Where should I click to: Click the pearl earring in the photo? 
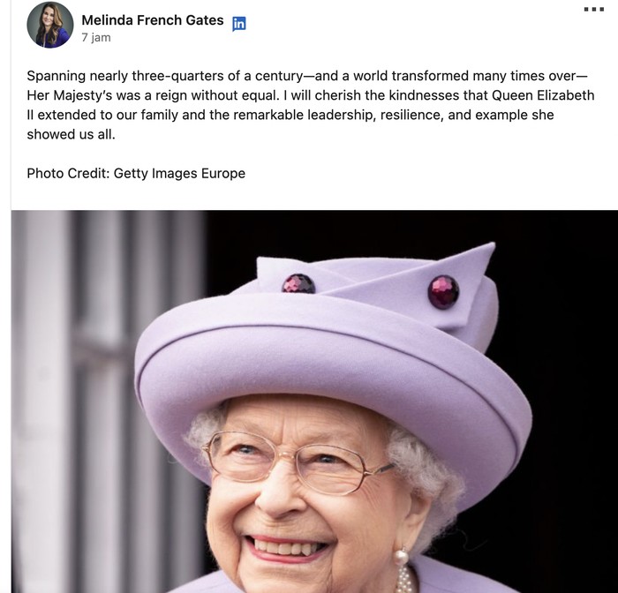401,557
